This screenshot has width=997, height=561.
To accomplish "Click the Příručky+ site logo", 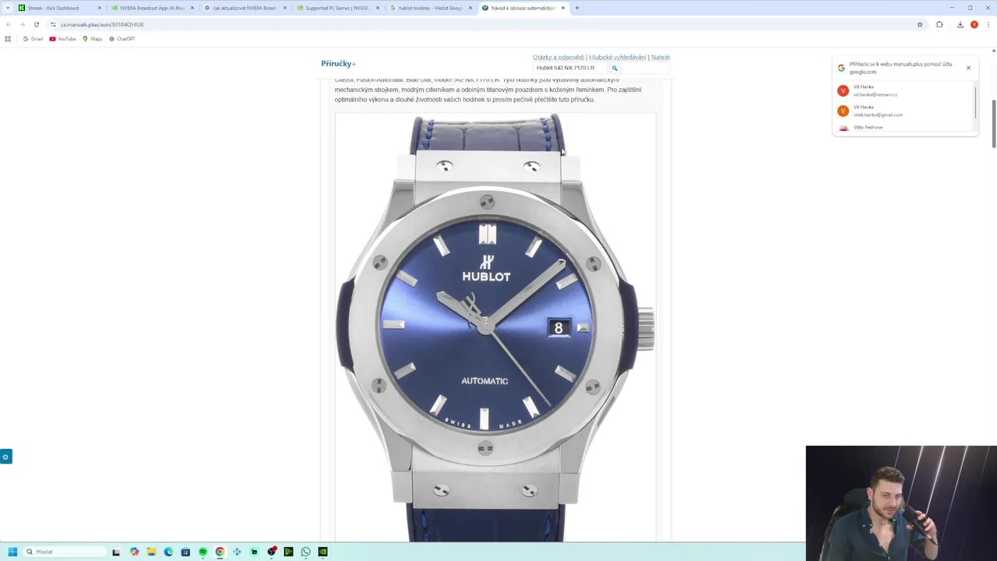I will tap(338, 64).
